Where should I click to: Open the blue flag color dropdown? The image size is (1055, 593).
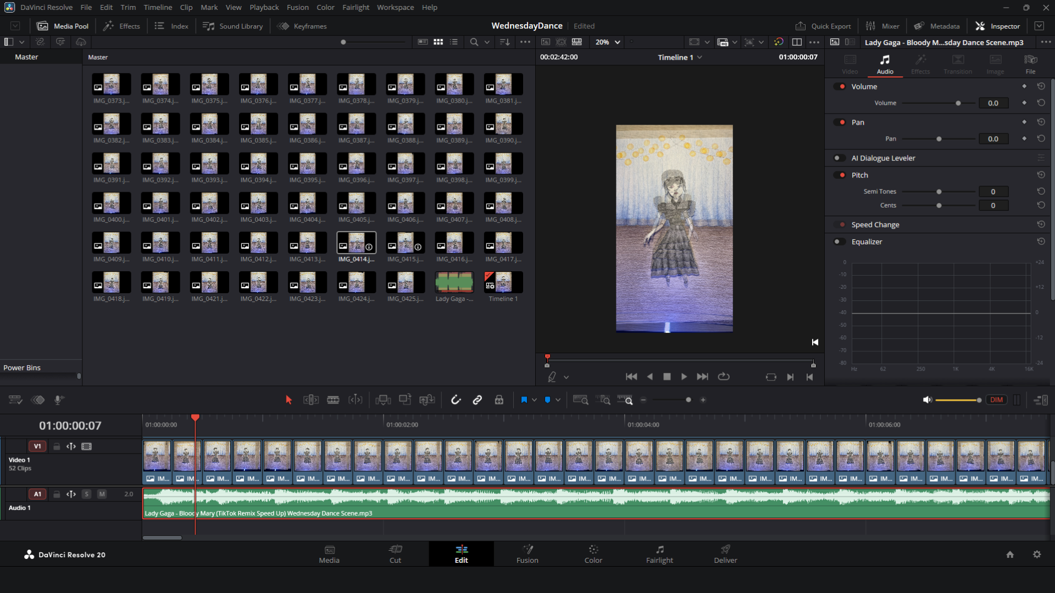(x=534, y=400)
